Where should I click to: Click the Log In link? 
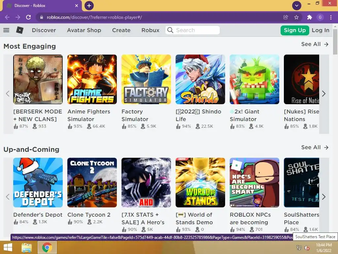(320, 30)
